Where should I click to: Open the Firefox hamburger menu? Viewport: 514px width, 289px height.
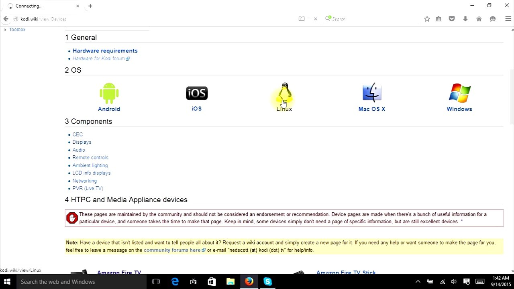pyautogui.click(x=508, y=19)
